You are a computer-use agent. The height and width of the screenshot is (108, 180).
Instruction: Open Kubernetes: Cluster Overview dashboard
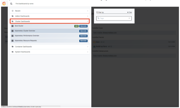click(x=50, y=31)
